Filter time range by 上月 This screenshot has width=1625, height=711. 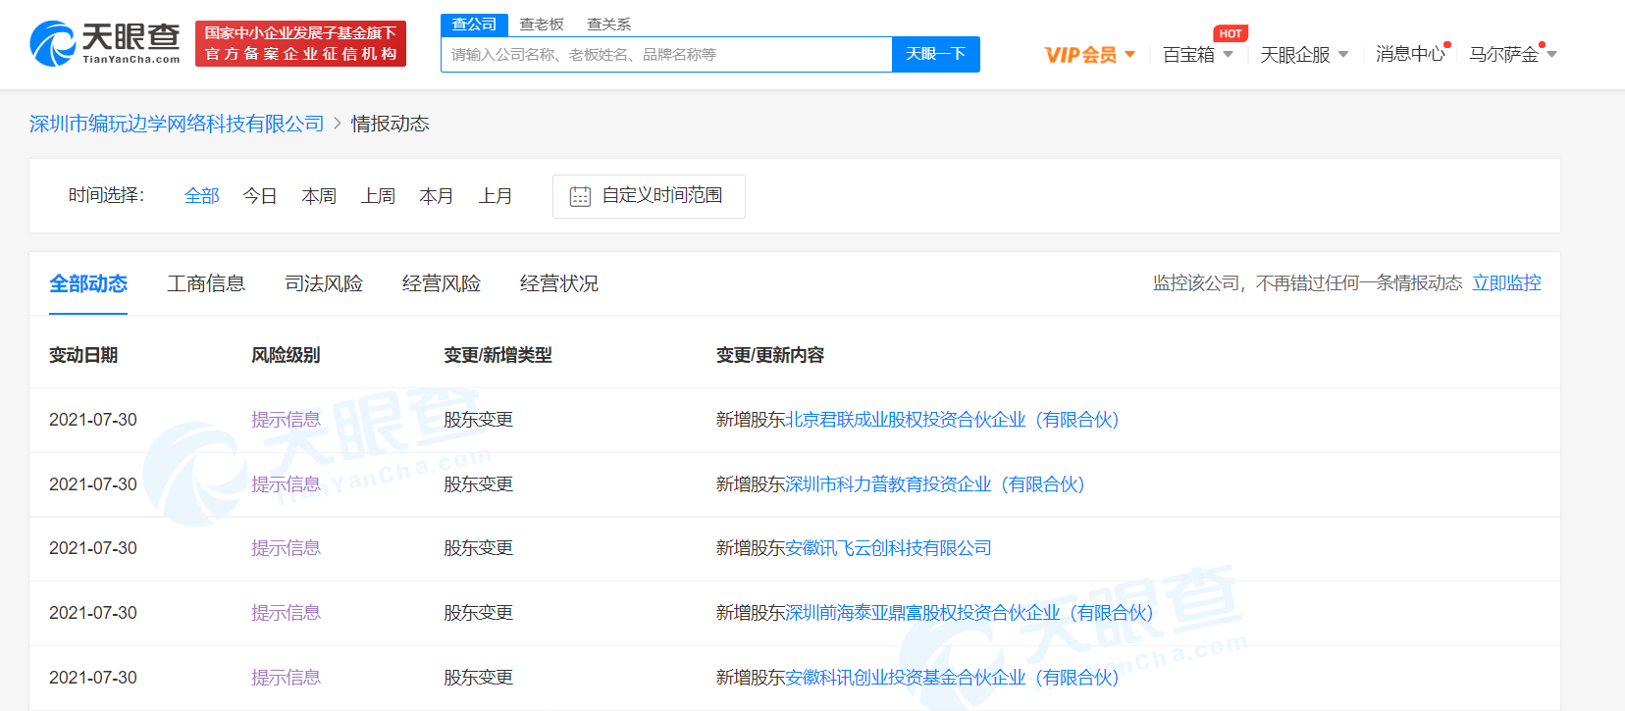[x=496, y=196]
